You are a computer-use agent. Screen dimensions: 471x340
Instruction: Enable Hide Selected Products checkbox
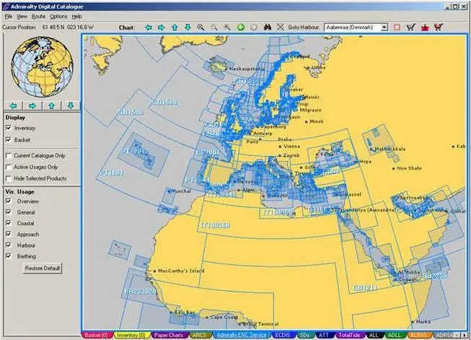point(9,178)
